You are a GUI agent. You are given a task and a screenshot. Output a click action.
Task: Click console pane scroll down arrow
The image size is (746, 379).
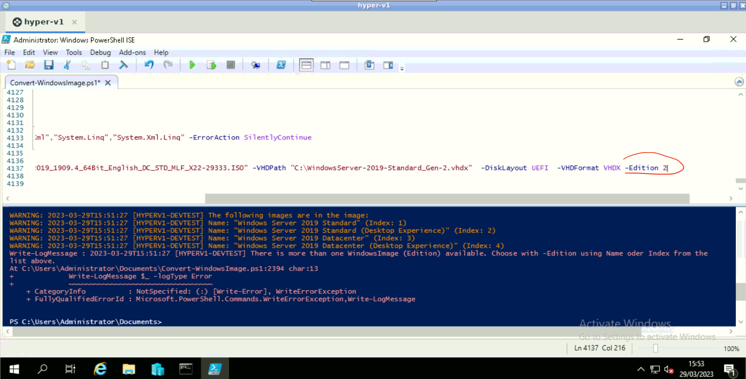click(x=741, y=322)
